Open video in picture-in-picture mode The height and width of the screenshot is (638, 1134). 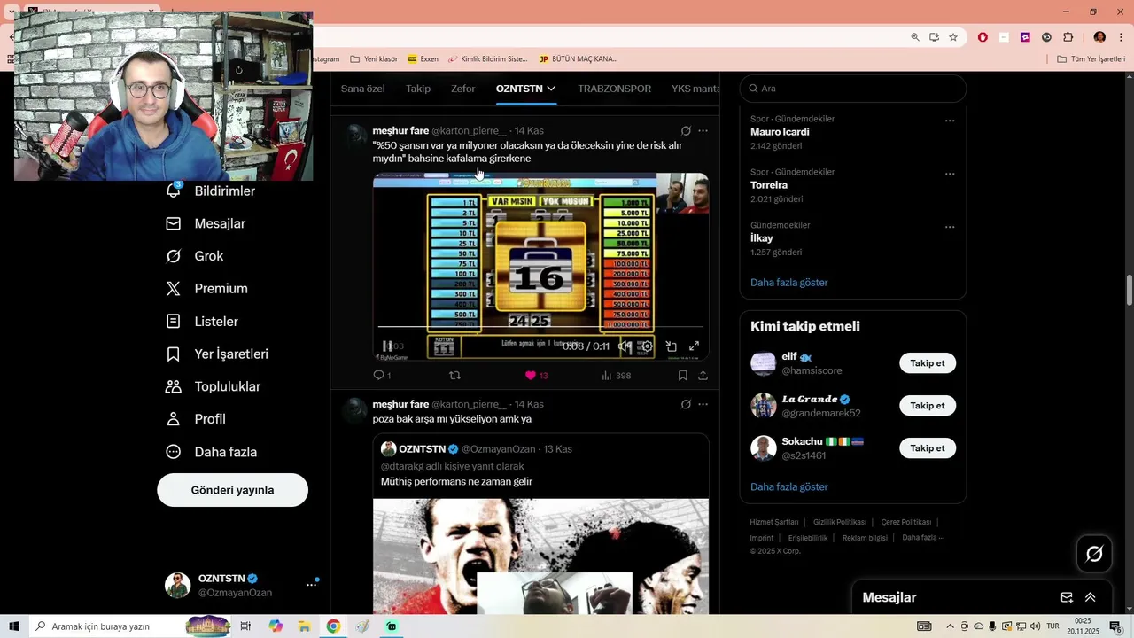click(671, 346)
